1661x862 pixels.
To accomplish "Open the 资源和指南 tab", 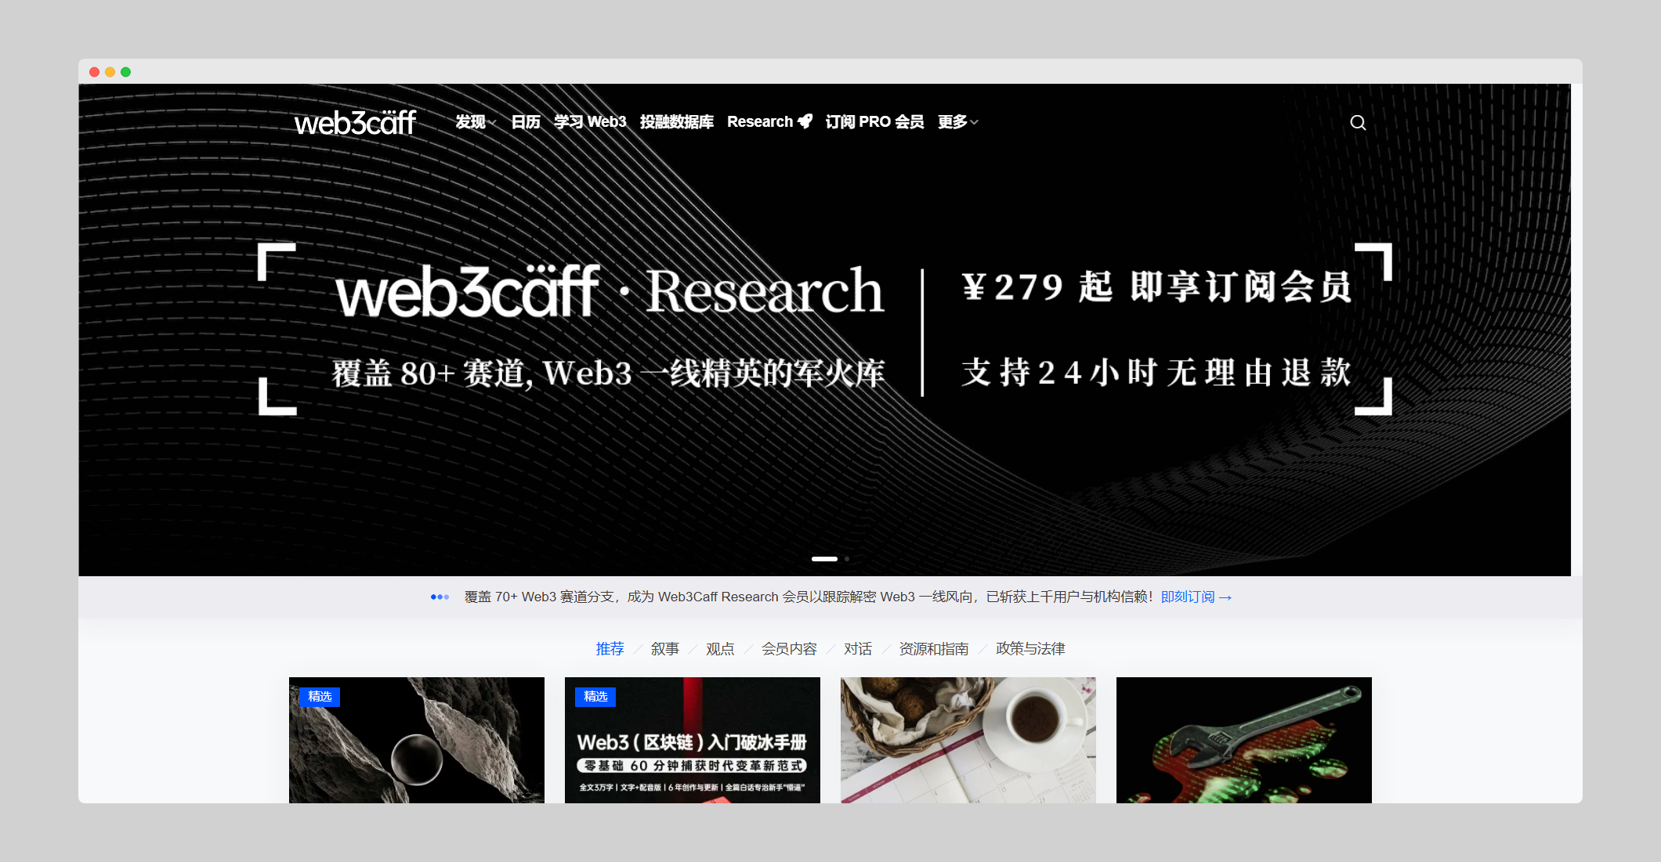I will pyautogui.click(x=934, y=649).
